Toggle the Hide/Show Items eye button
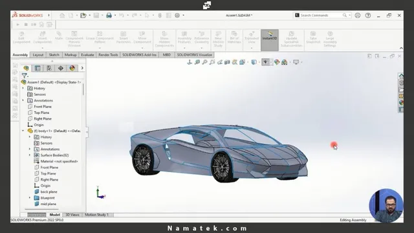This screenshot has height=233, width=414. tap(265, 62)
